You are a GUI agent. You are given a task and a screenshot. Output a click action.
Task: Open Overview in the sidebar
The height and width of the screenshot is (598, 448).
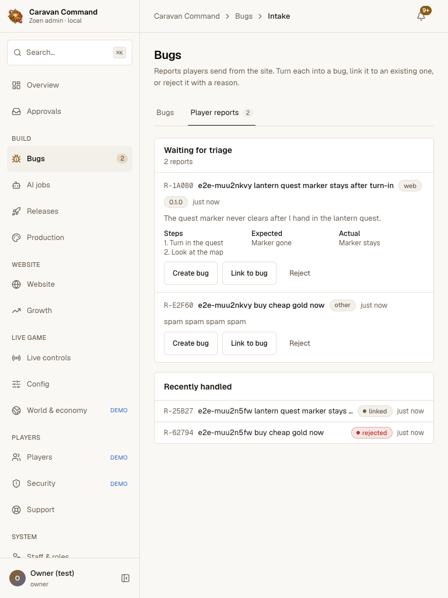pyautogui.click(x=70, y=85)
